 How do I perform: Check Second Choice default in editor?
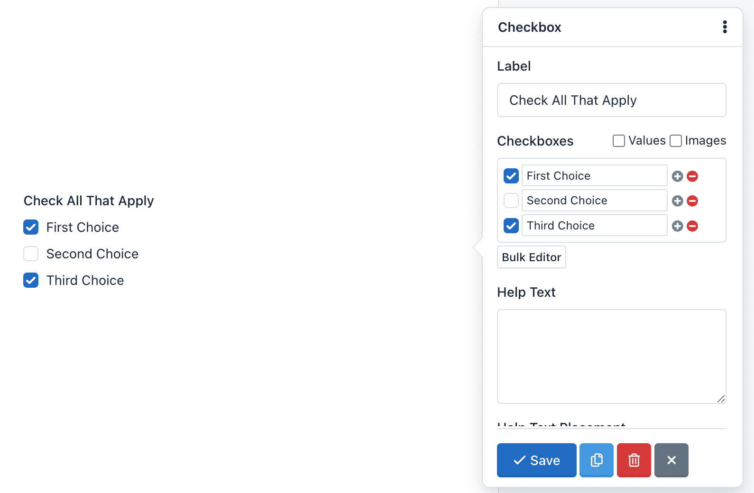pos(511,201)
